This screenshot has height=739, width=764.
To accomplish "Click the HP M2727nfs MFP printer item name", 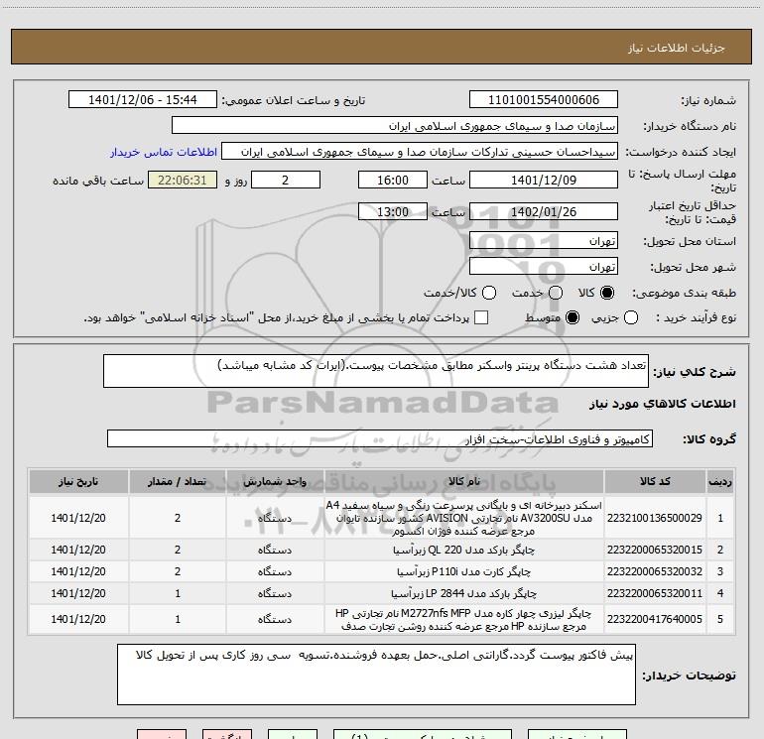I will point(464,619).
